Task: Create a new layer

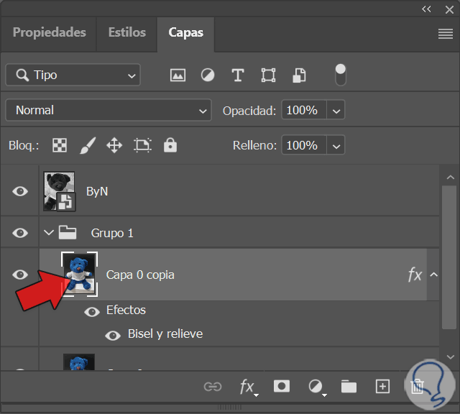Action: (x=382, y=387)
